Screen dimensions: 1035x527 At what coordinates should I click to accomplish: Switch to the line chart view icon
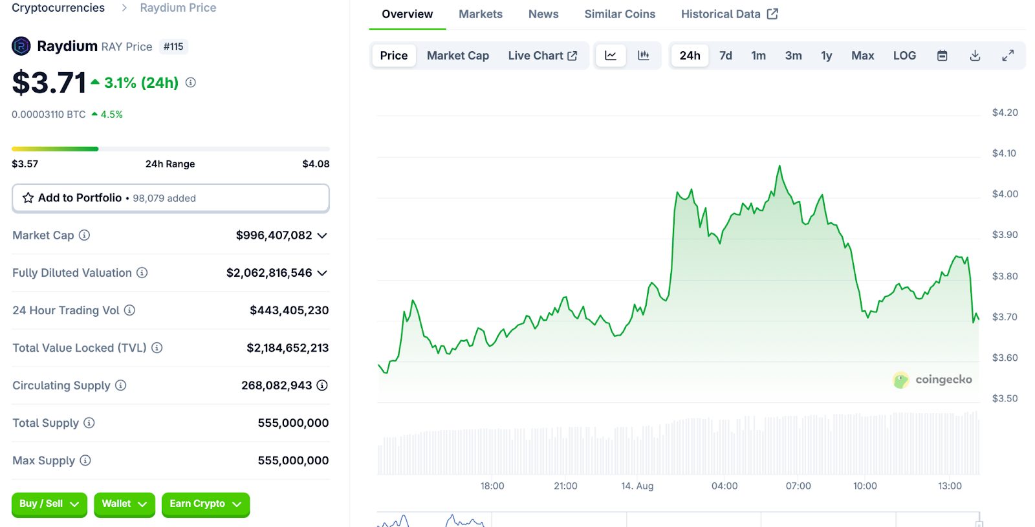coord(611,56)
